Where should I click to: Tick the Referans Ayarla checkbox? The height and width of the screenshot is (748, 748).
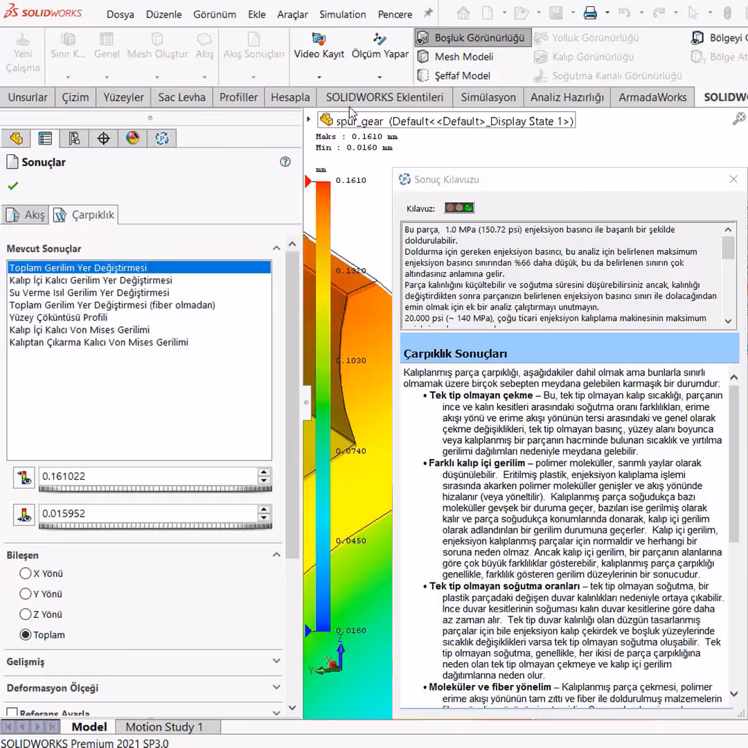click(12, 713)
